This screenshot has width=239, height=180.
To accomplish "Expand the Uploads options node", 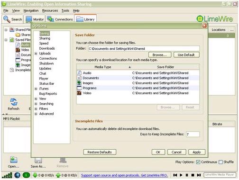I will click(x=36, y=54).
